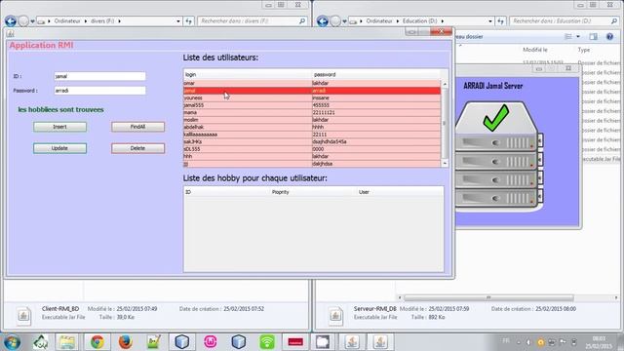This screenshot has width=624, height=351.
Task: Click the green checkmark server image
Action: (498, 156)
